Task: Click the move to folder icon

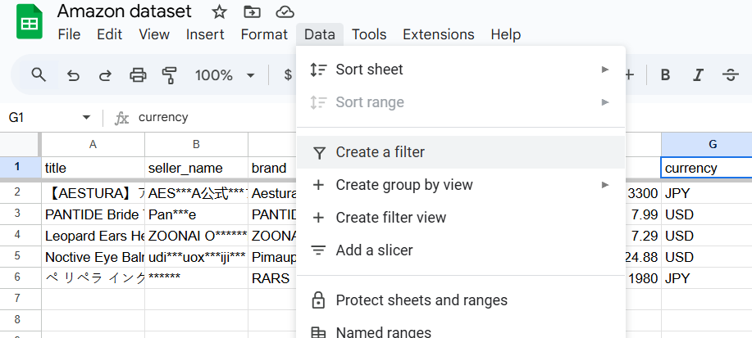Action: click(252, 12)
